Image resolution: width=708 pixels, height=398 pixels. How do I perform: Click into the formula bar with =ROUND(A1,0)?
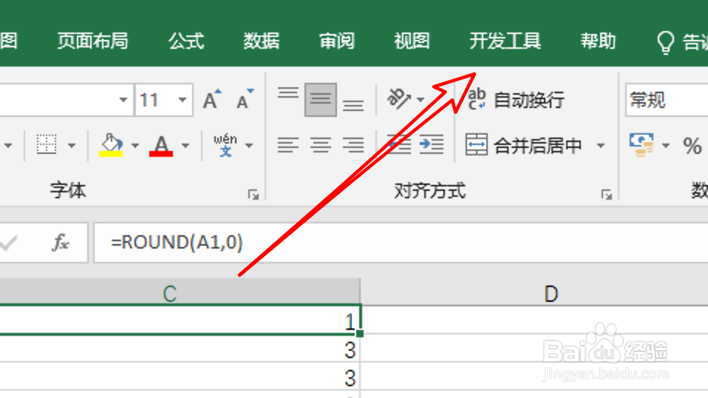[401, 243]
